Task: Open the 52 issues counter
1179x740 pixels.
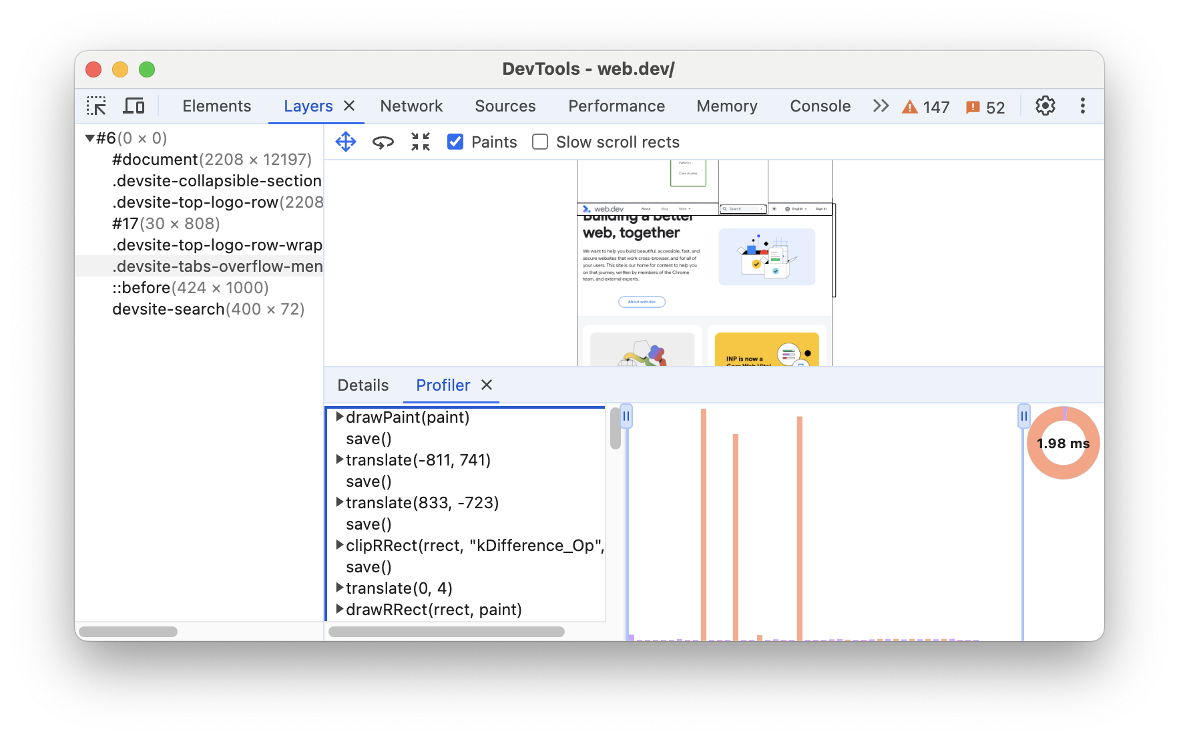Action: point(985,106)
